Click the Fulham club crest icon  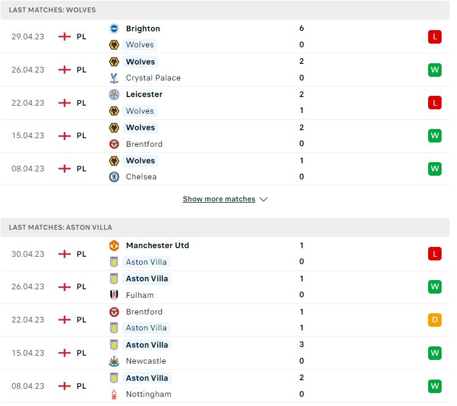pos(114,295)
